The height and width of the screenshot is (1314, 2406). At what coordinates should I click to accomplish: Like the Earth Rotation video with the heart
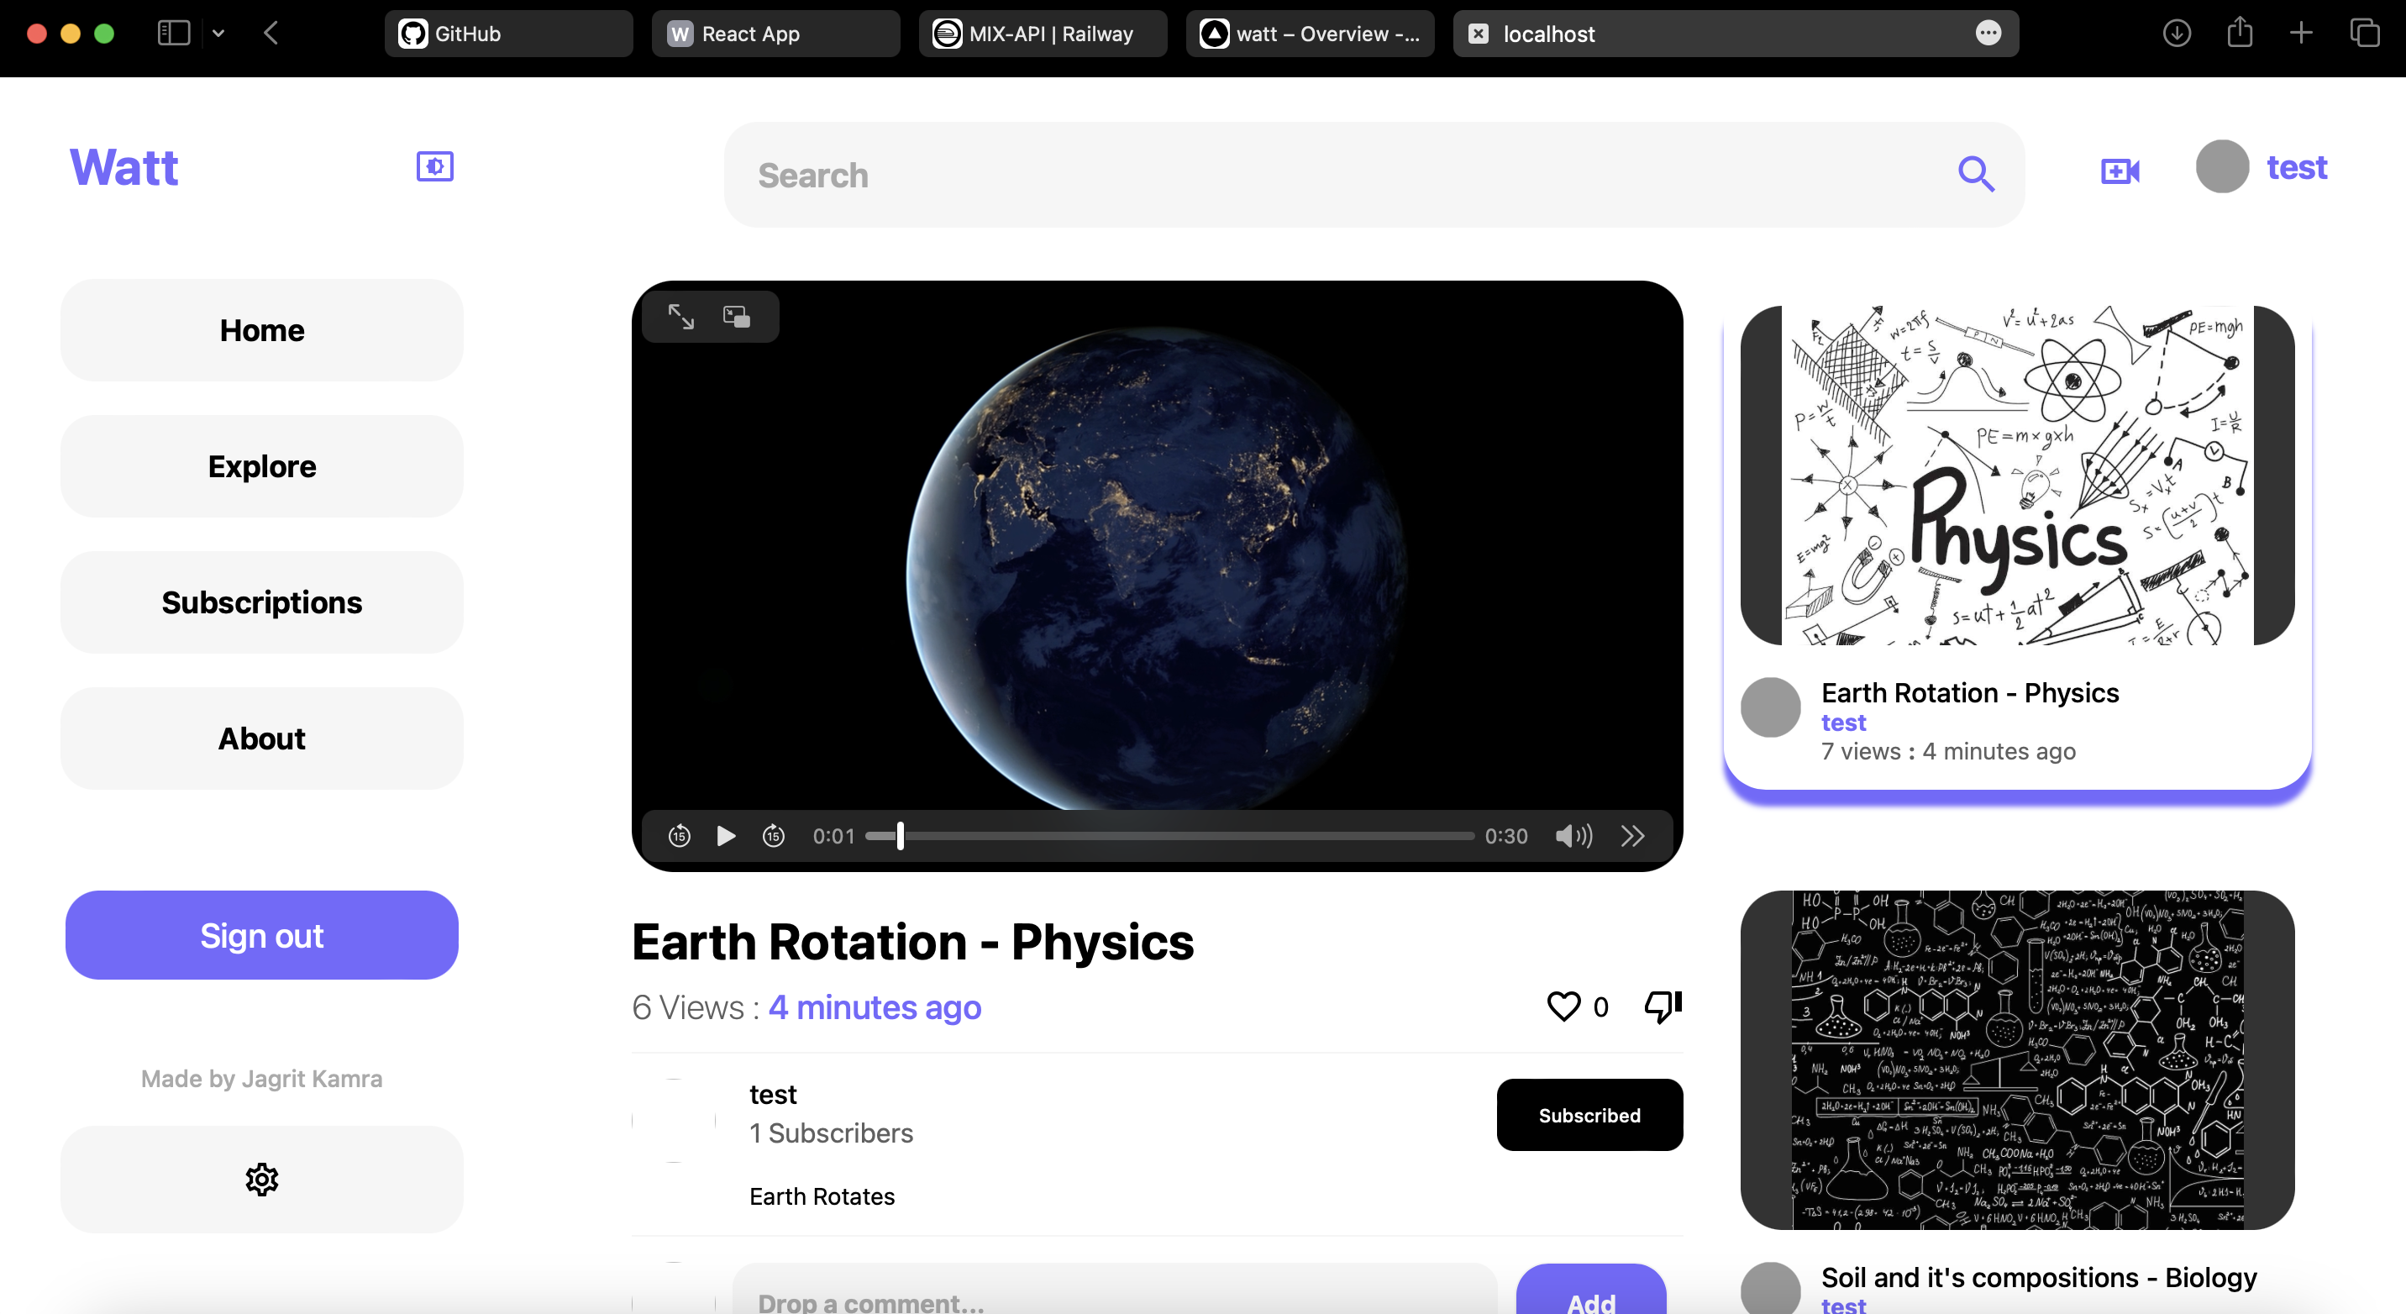pyautogui.click(x=1563, y=1007)
